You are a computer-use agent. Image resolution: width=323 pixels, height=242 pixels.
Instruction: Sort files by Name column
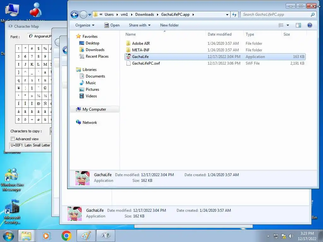(x=165, y=34)
